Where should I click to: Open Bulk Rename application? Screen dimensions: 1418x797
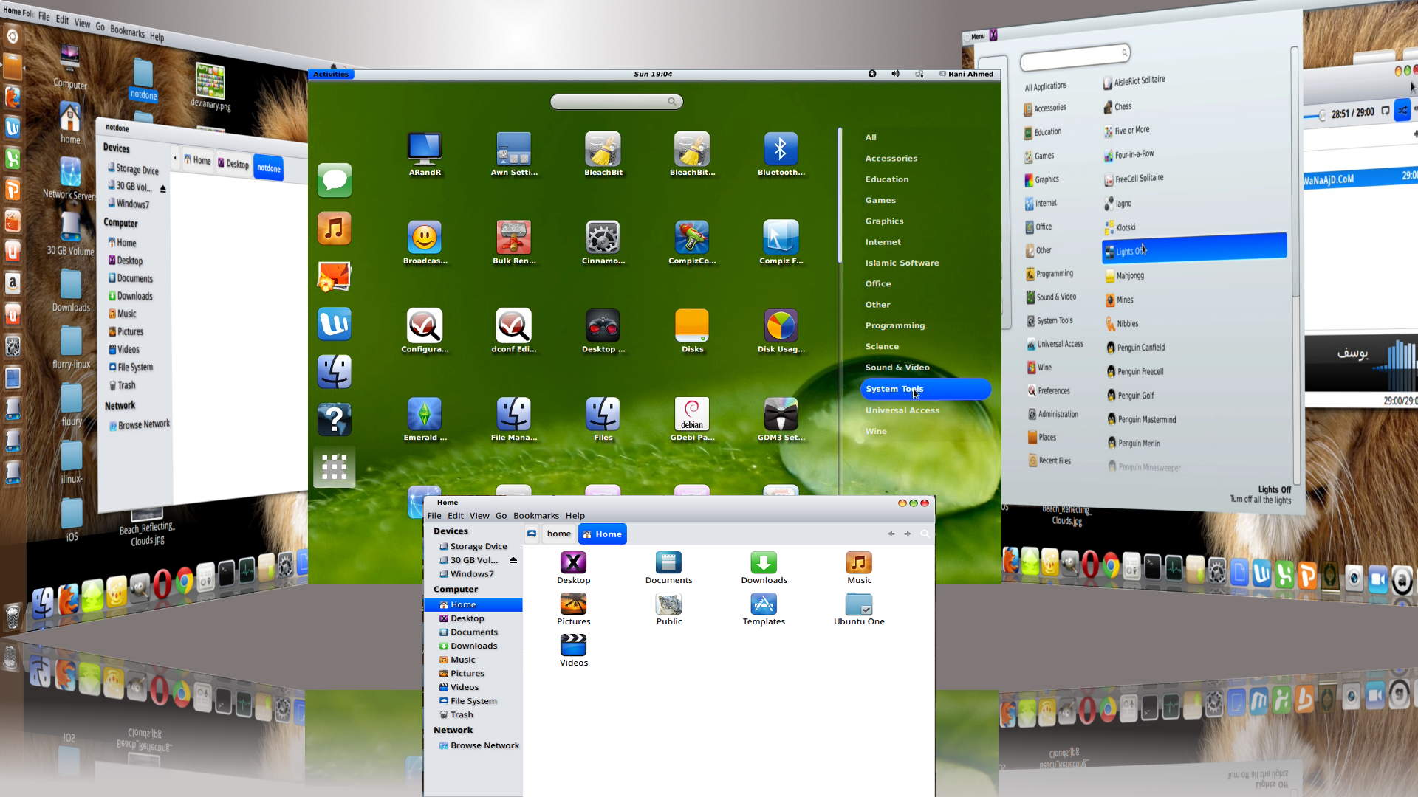coord(514,238)
